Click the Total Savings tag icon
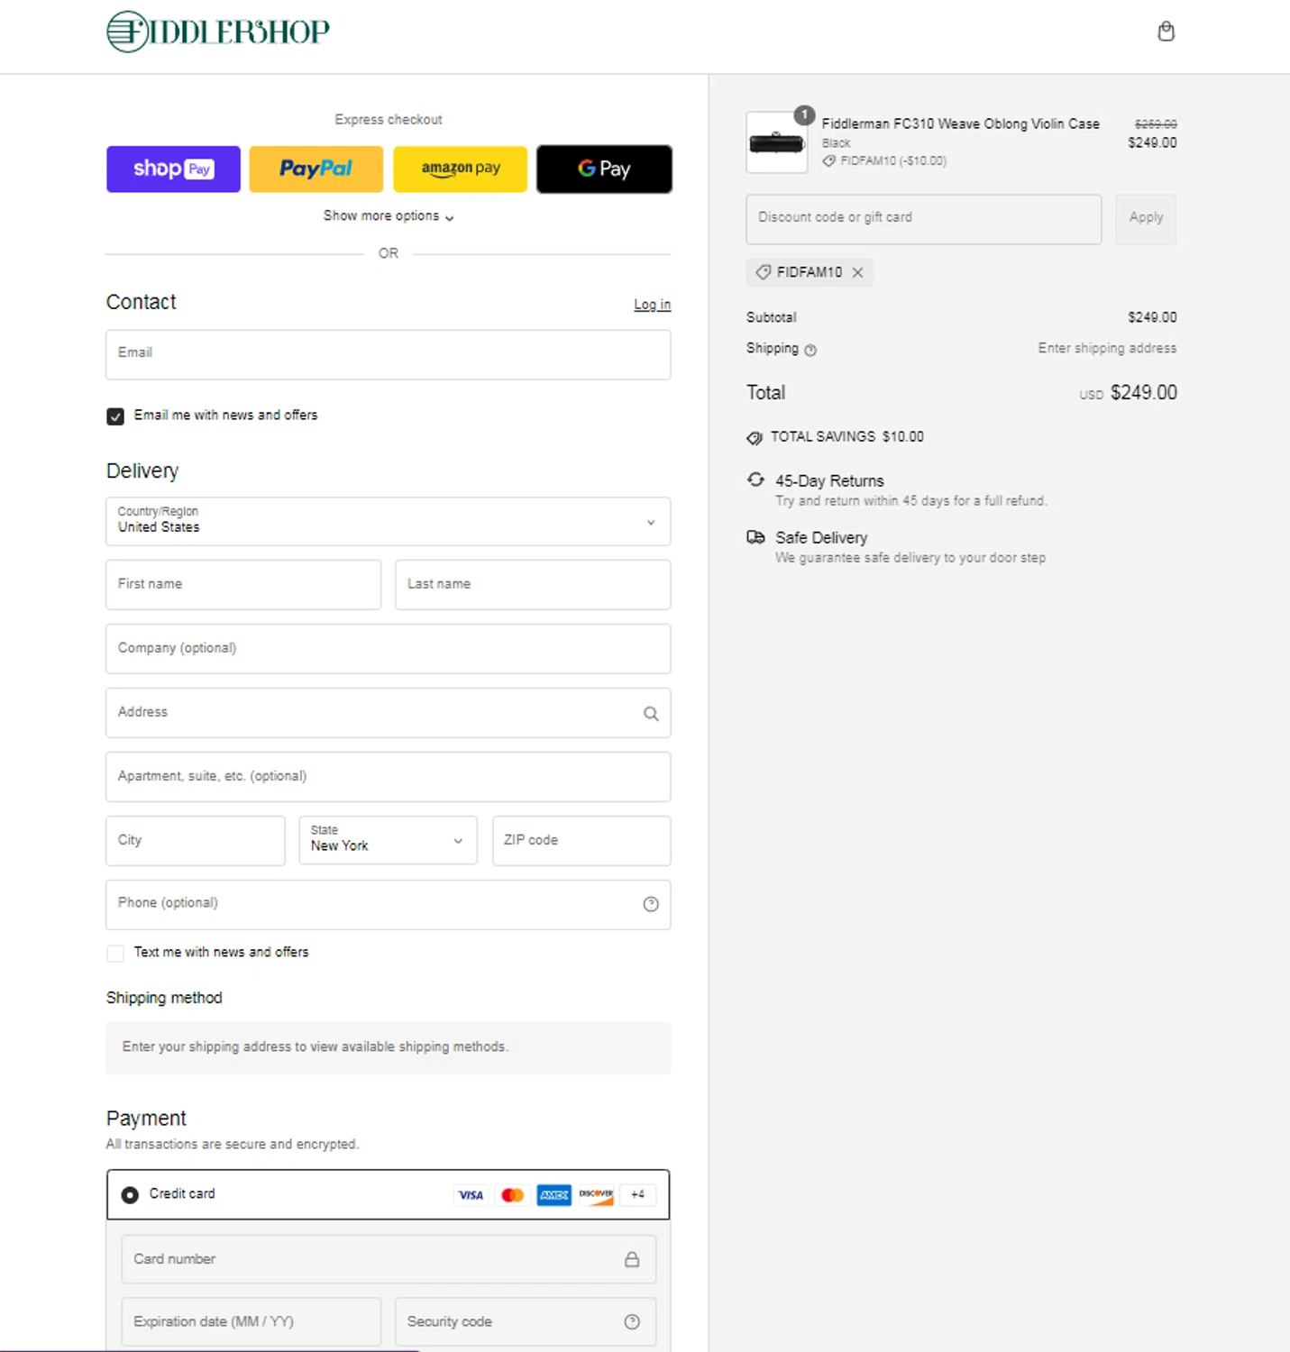This screenshot has height=1352, width=1290. (x=755, y=438)
